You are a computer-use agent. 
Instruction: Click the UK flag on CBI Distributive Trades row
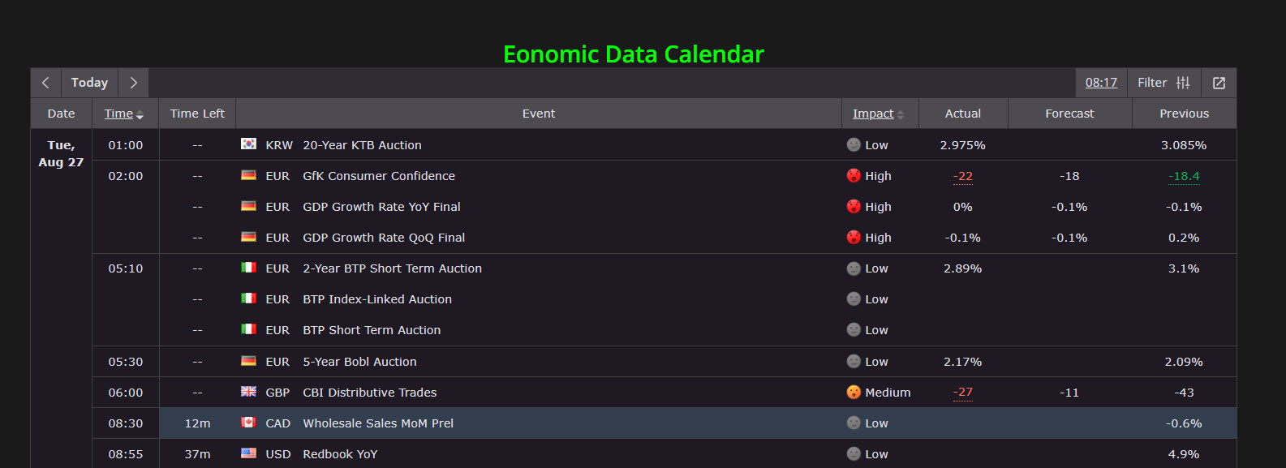247,392
